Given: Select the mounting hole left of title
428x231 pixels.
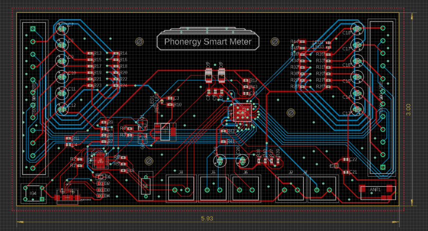Looking at the screenshot, I should coord(140,41).
